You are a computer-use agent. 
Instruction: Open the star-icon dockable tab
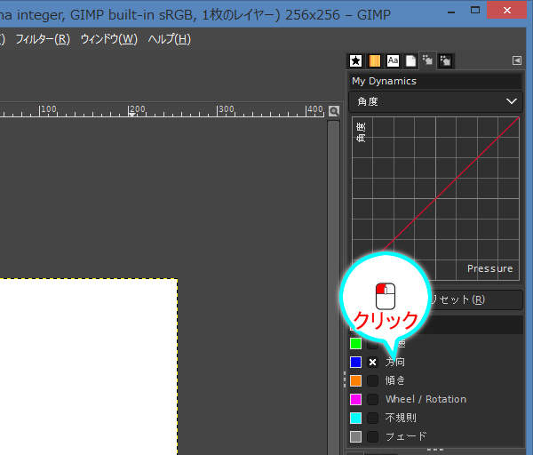click(356, 61)
